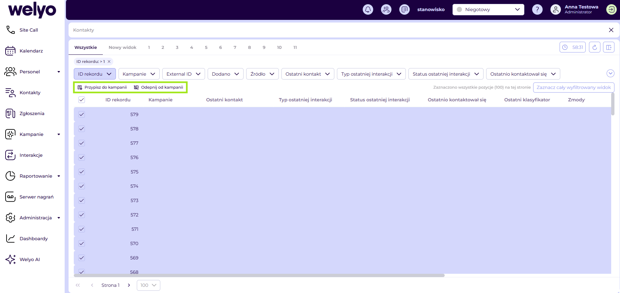620x293 pixels.
Task: Click the horizontal scrollbar below the table
Action: [x=259, y=275]
